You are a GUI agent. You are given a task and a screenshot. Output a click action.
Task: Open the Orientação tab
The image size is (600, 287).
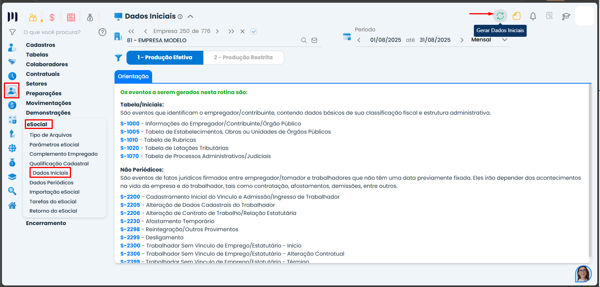pos(133,76)
